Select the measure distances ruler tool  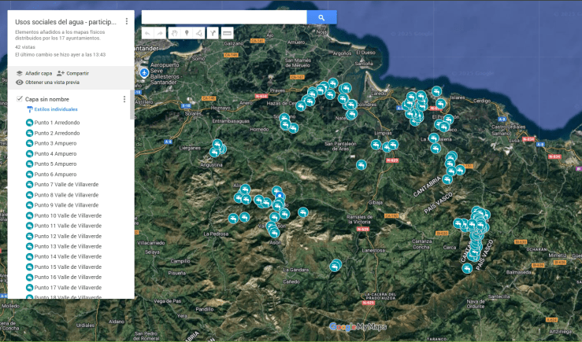(x=227, y=33)
